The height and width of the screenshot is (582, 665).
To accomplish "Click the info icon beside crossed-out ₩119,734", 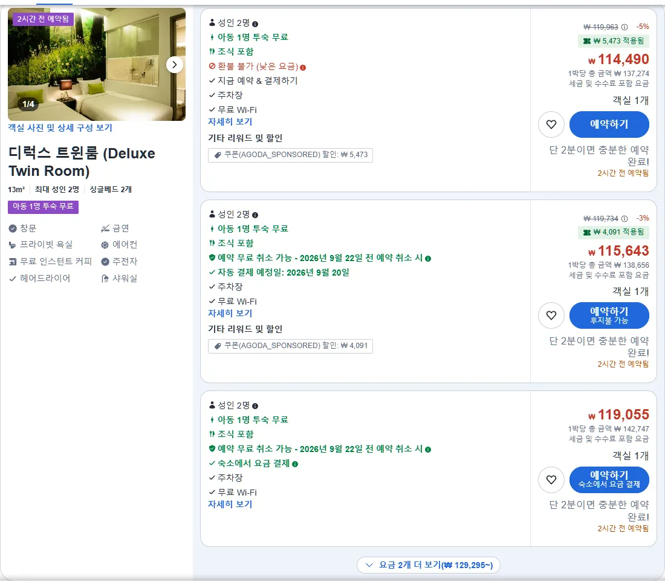I will (x=624, y=219).
